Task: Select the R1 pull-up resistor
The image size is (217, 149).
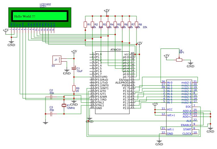Action: (x=85, y=24)
